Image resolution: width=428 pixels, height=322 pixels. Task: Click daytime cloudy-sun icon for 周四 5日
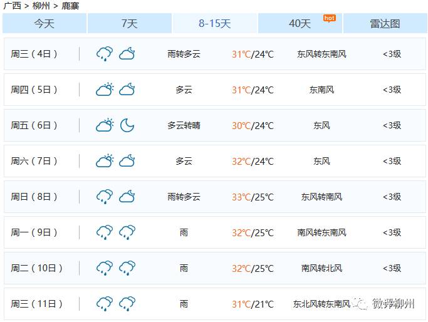105,90
